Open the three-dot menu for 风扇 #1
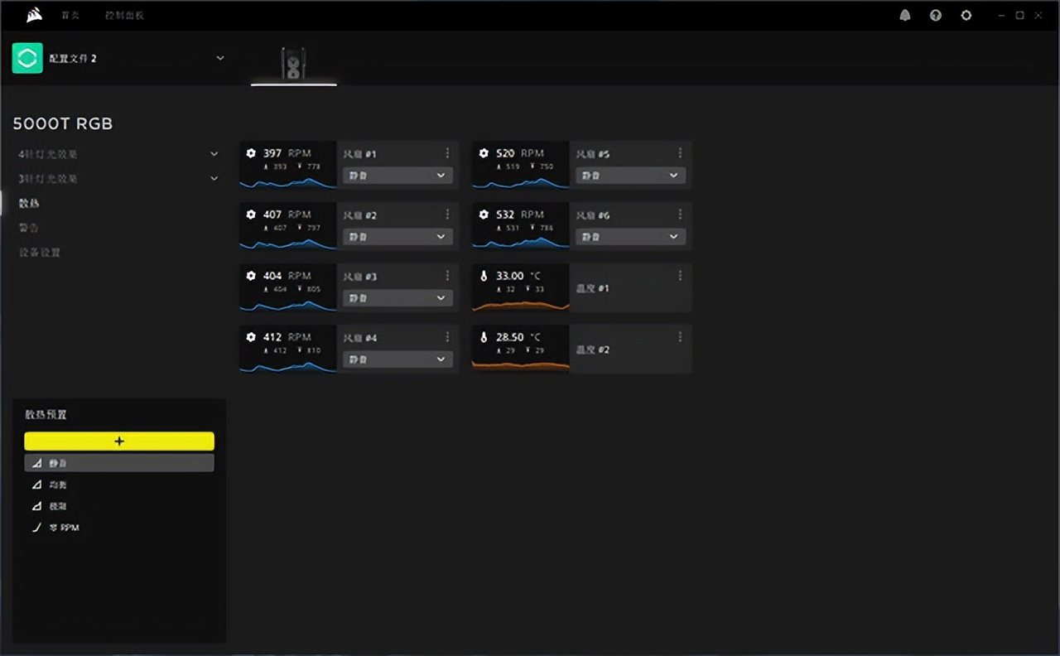The image size is (1060, 656). tap(447, 153)
